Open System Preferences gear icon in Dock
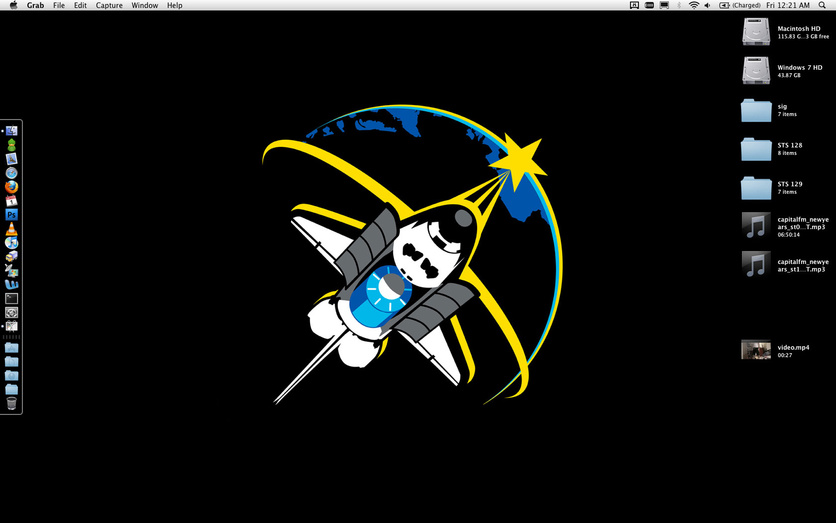Viewport: 836px width, 523px height. tap(11, 312)
